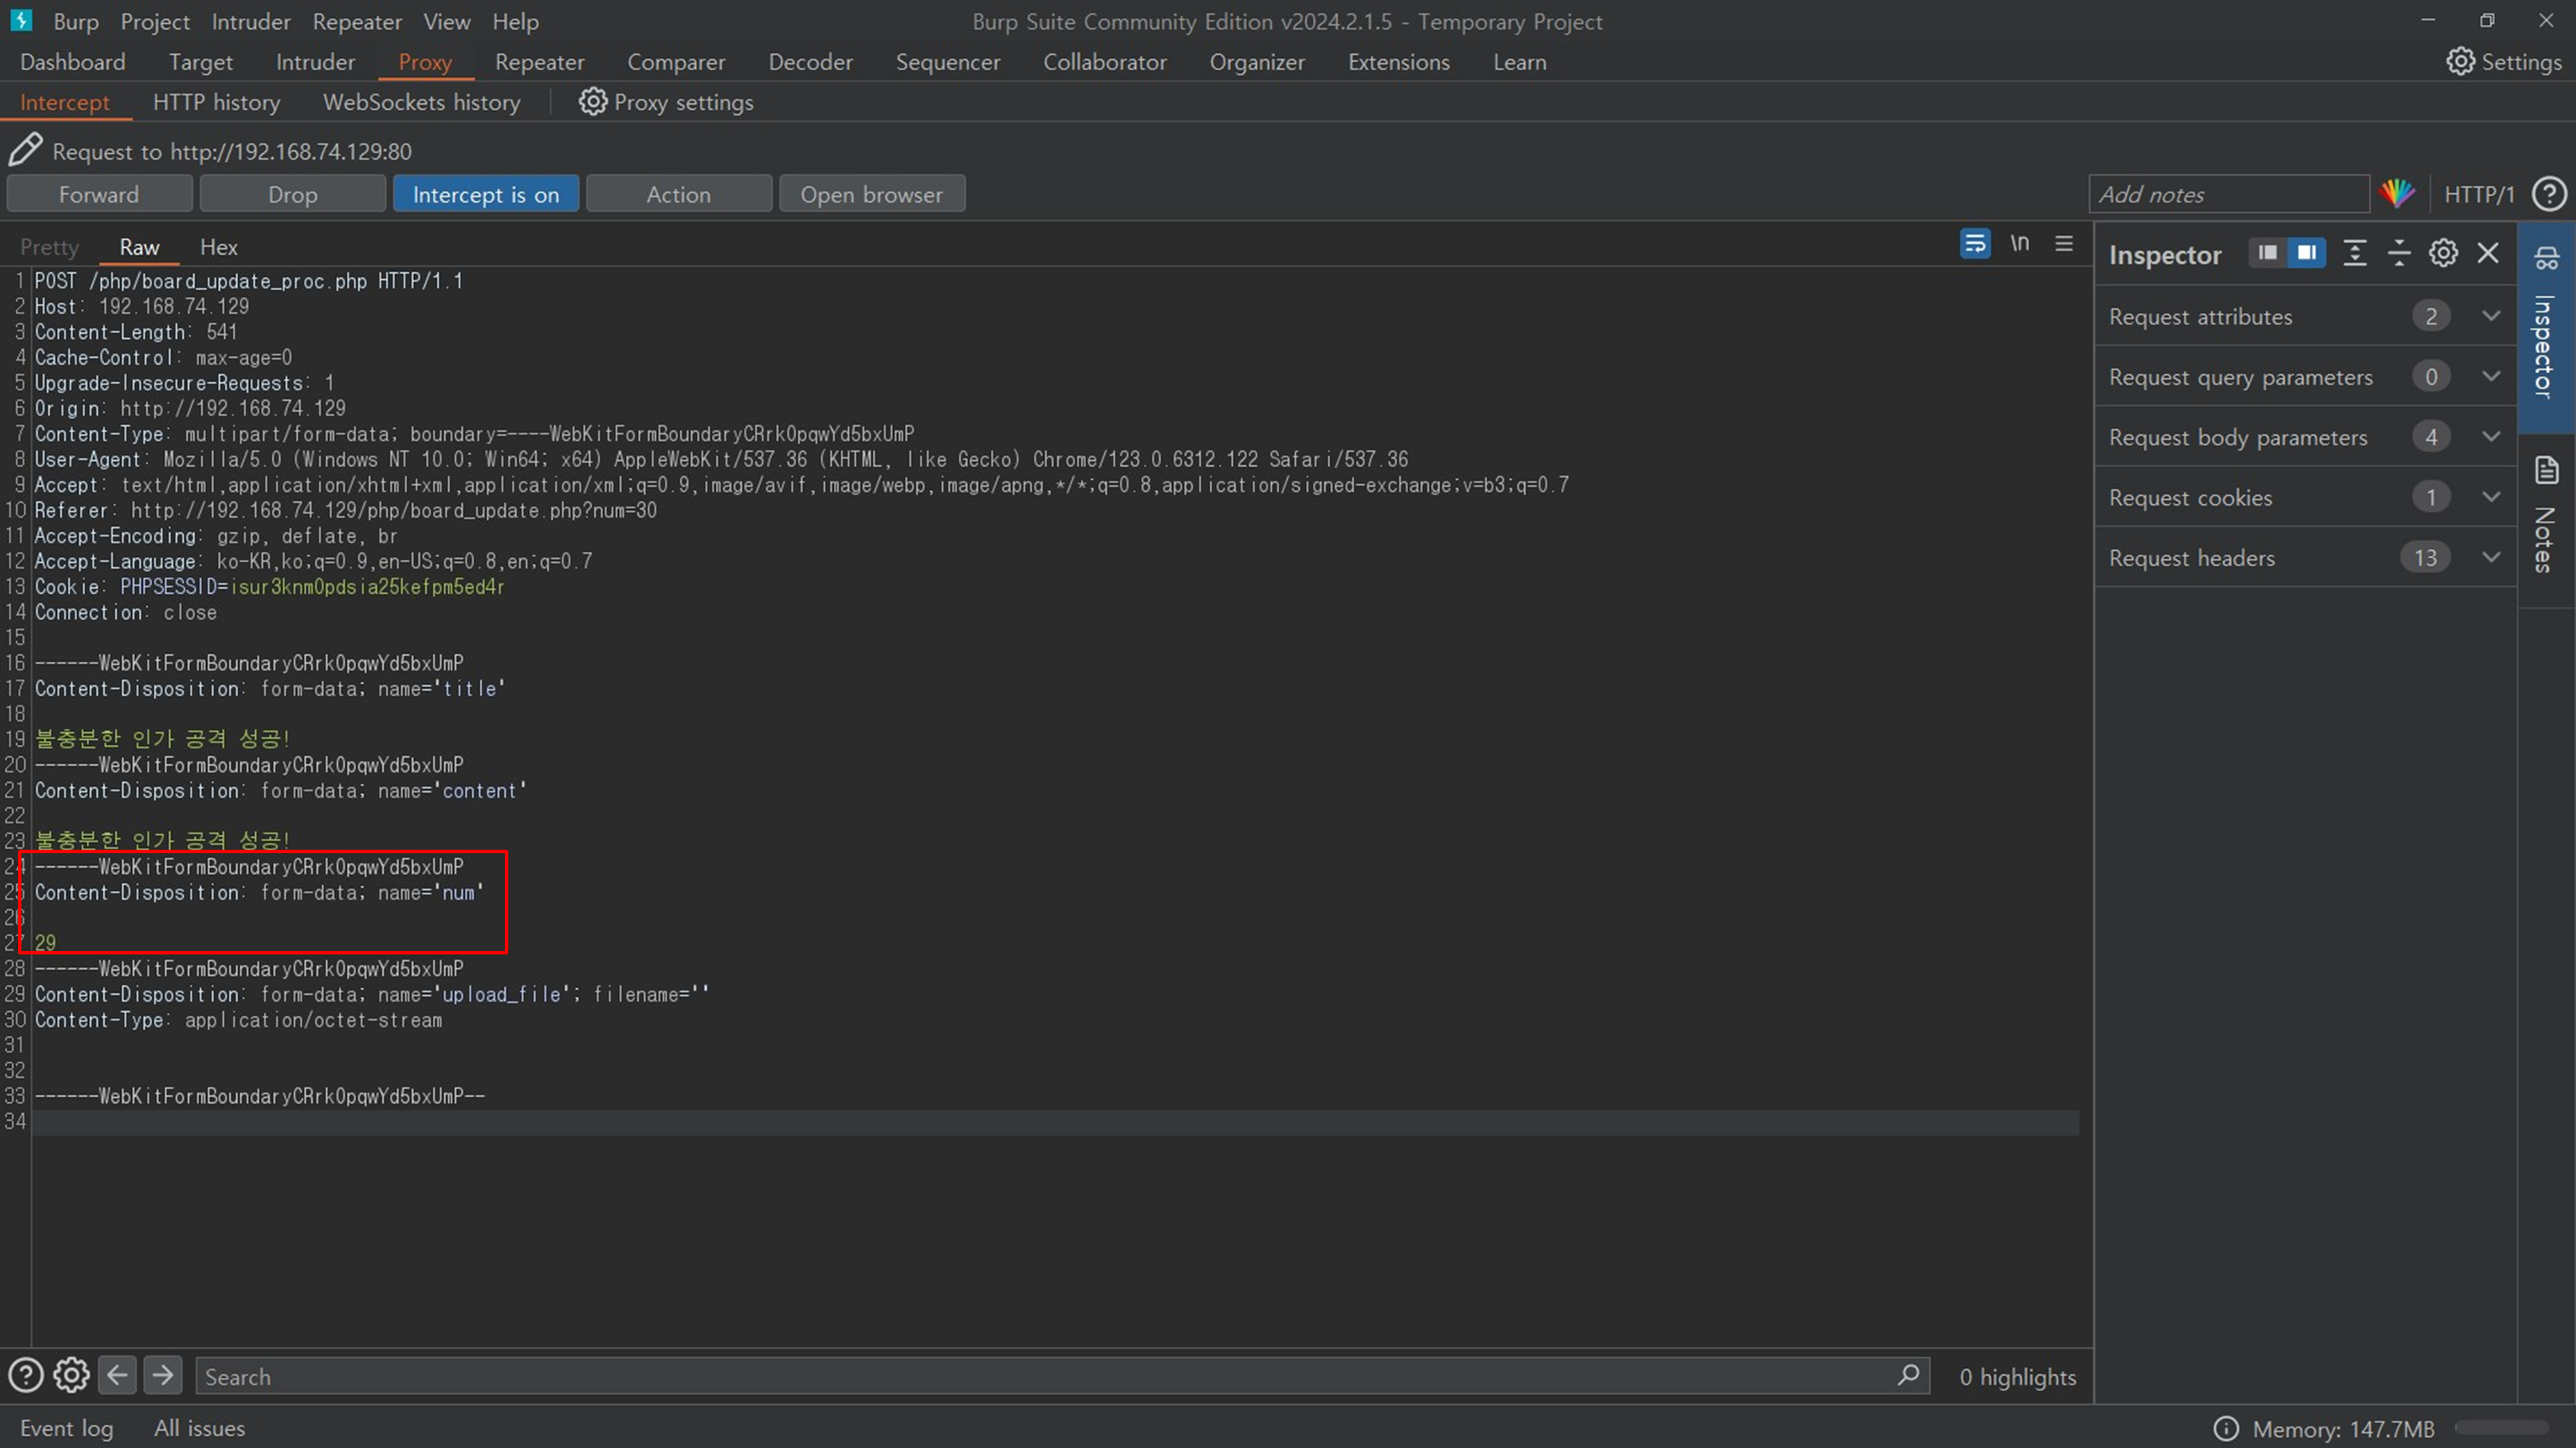The image size is (2576, 1448).
Task: Toggle show non-printable characters \n button
Action: 2020,244
